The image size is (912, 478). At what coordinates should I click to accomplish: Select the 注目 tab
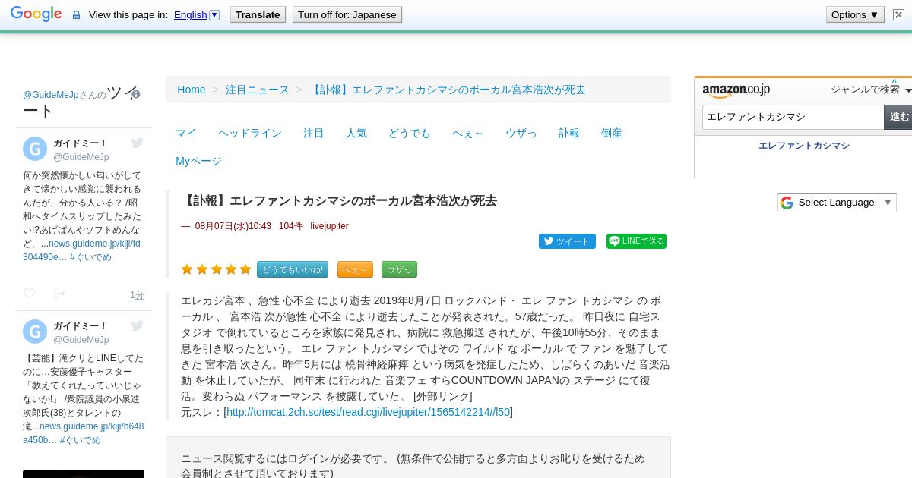click(314, 133)
